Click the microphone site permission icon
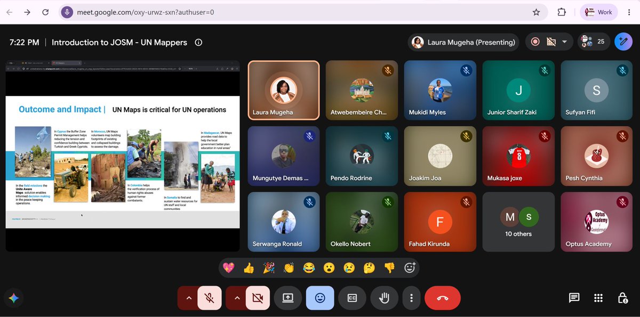 click(67, 12)
